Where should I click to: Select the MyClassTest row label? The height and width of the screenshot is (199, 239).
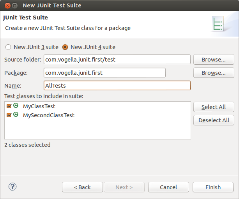pyautogui.click(x=39, y=106)
